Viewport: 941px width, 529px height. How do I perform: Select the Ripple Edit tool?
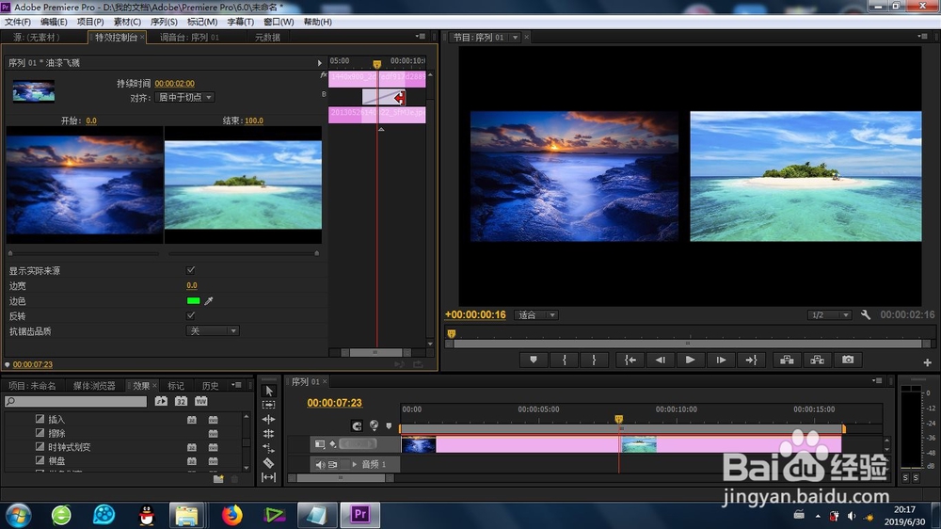click(269, 419)
